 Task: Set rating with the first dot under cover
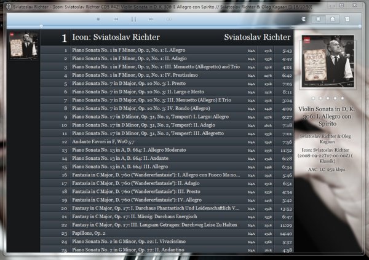313,98
